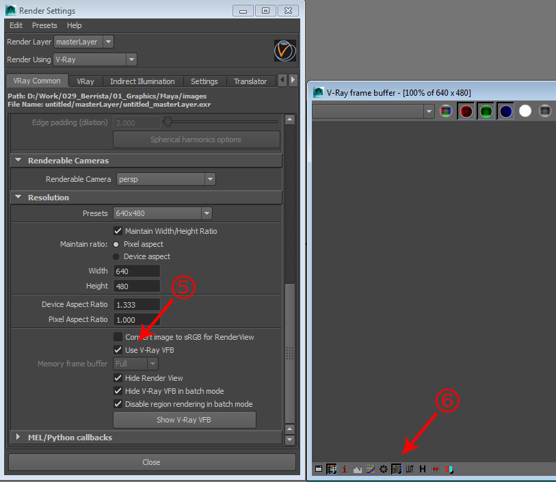
Task: Click the Show V-Ray VFB button
Action: point(185,420)
